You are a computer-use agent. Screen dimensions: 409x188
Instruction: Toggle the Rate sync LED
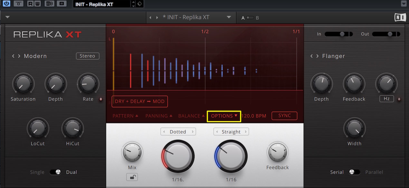point(101,99)
